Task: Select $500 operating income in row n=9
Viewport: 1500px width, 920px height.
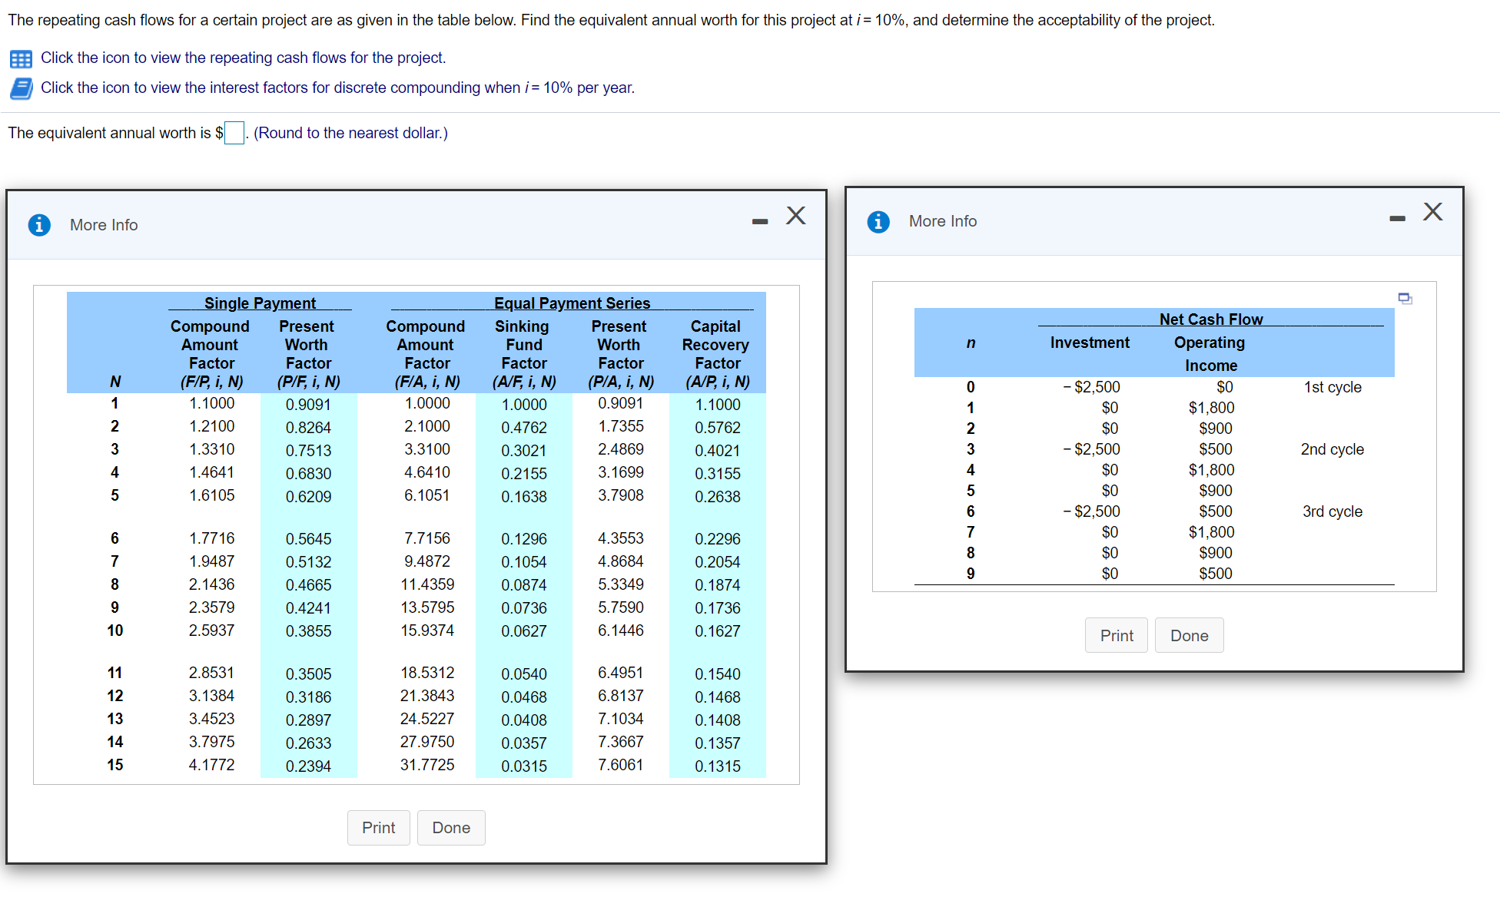Action: pyautogui.click(x=1216, y=574)
